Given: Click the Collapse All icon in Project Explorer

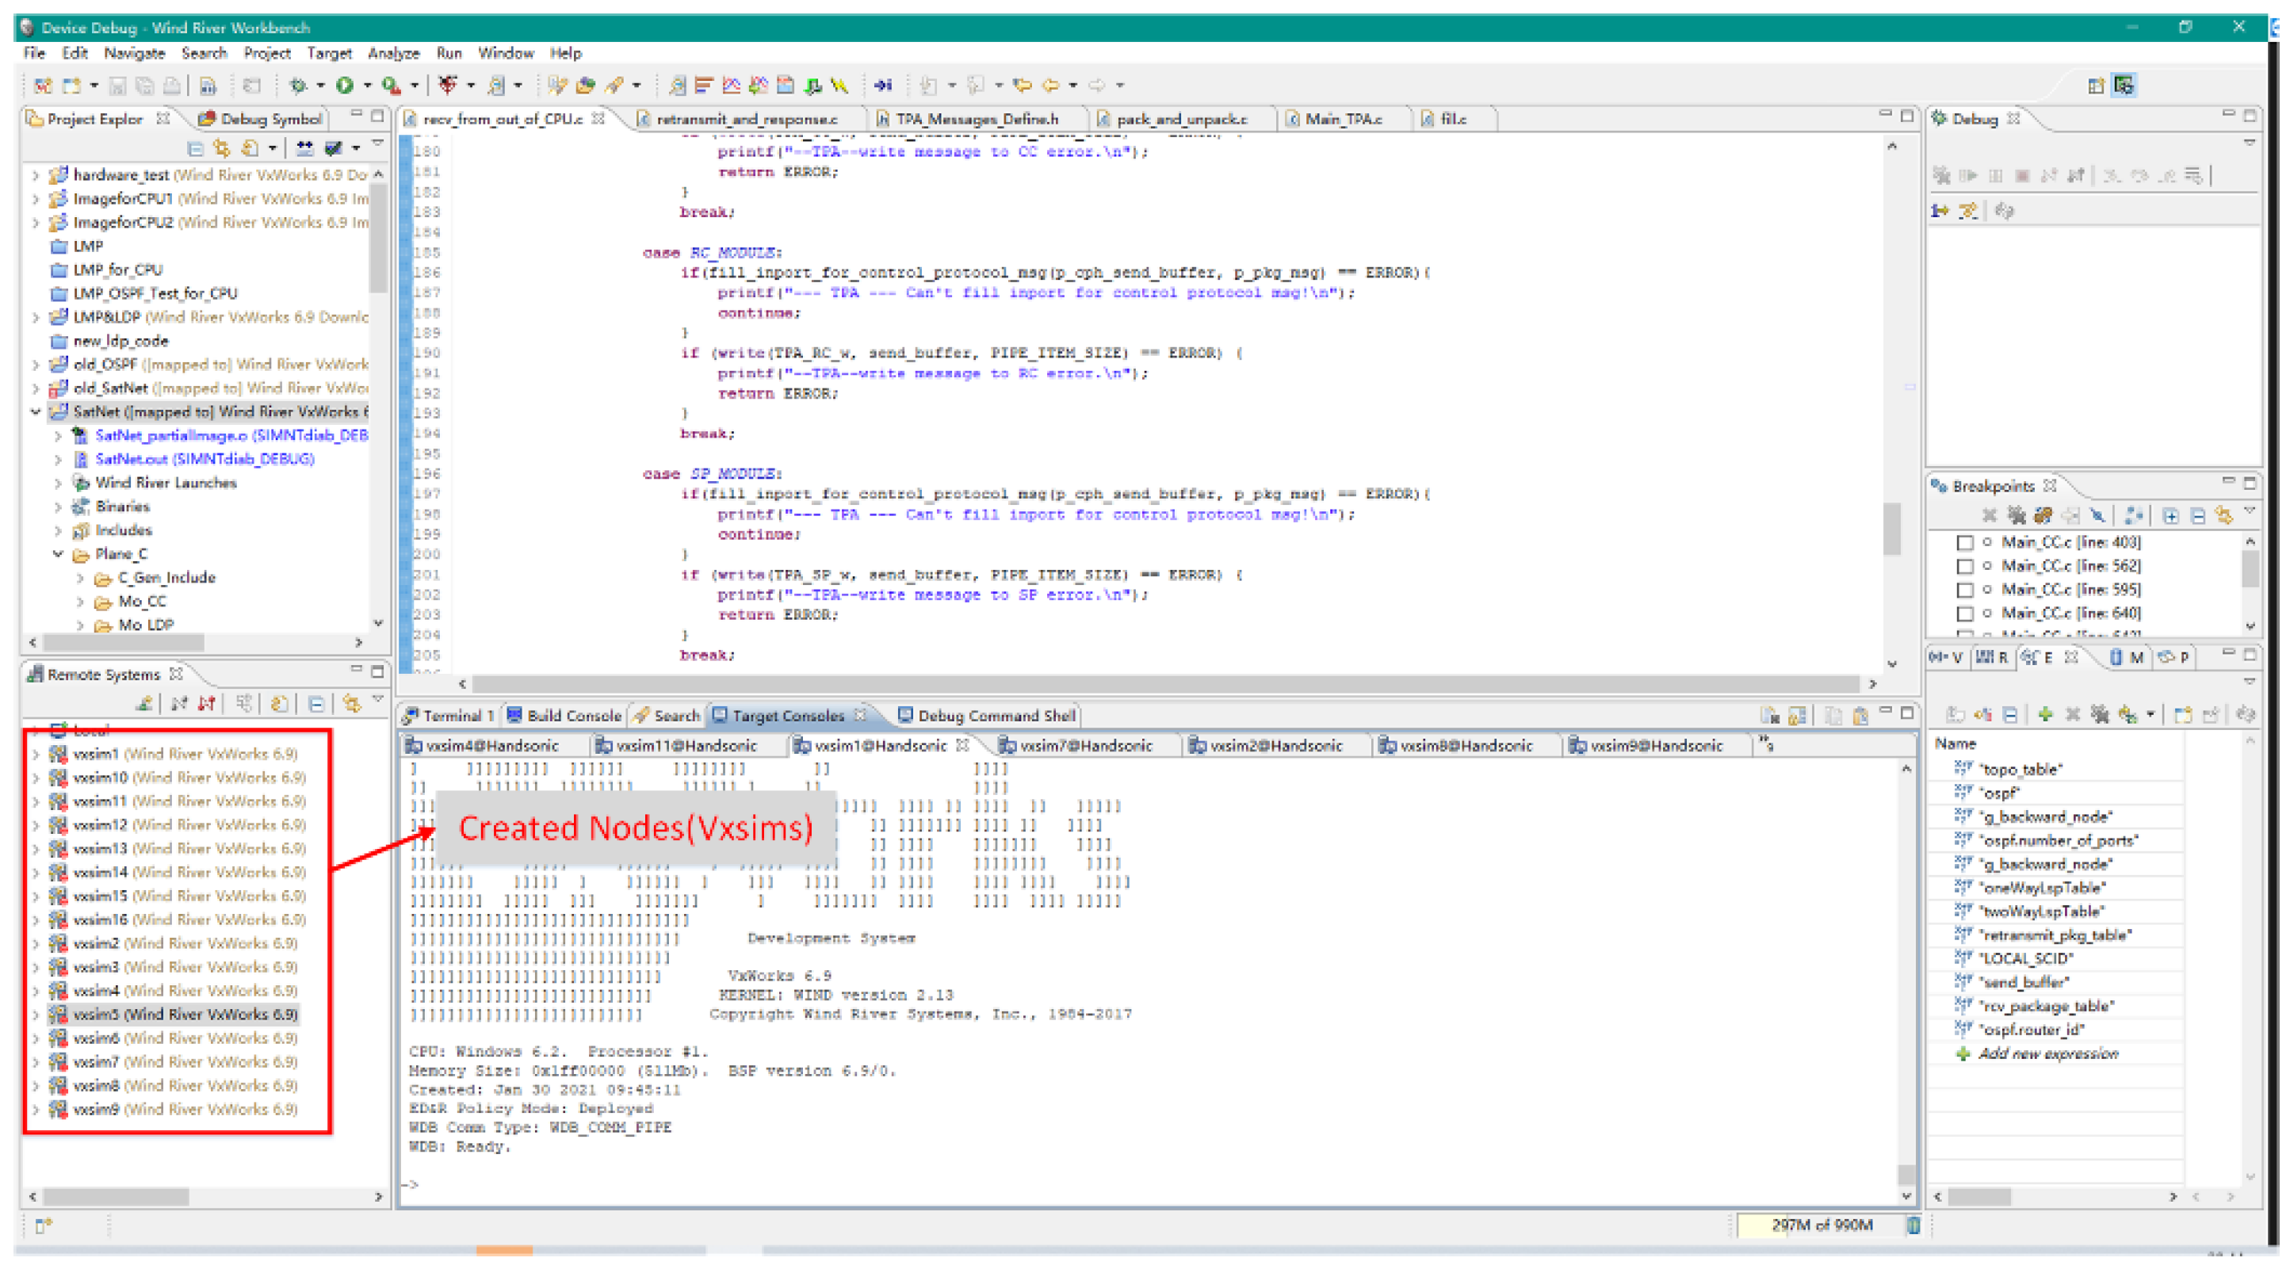Looking at the screenshot, I should [x=196, y=147].
